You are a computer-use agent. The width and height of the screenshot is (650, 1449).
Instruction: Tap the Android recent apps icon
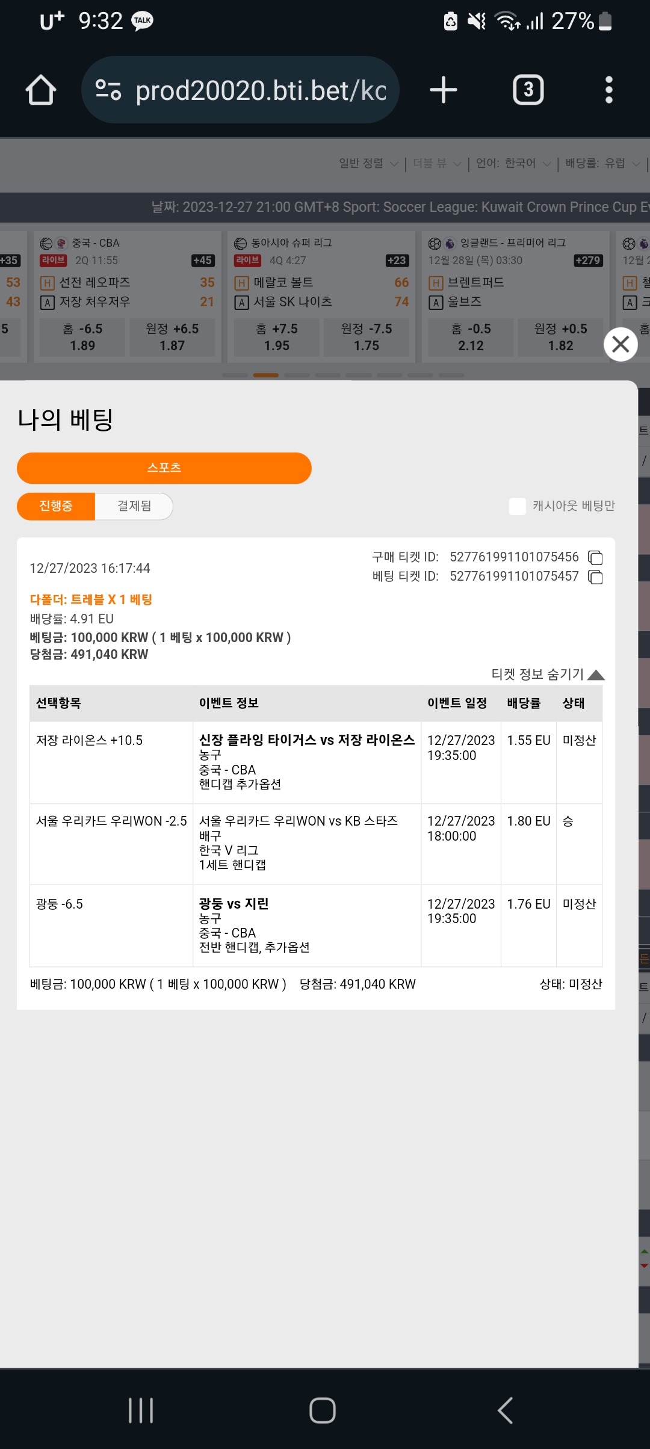coord(141,1410)
